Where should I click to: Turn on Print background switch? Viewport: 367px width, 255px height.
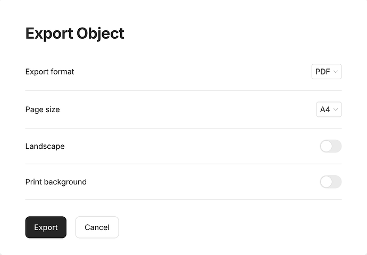point(331,182)
